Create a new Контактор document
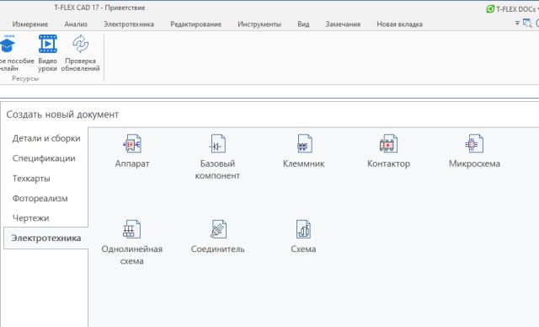The image size is (539, 327). [x=388, y=152]
